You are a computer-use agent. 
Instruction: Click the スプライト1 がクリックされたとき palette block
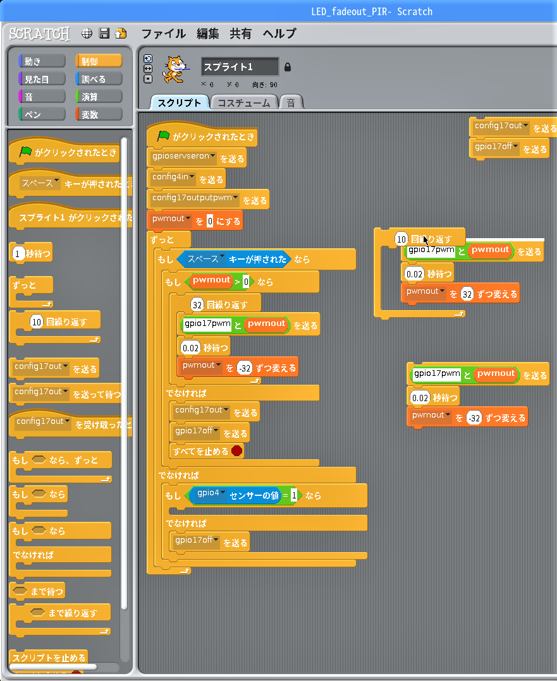pos(70,217)
